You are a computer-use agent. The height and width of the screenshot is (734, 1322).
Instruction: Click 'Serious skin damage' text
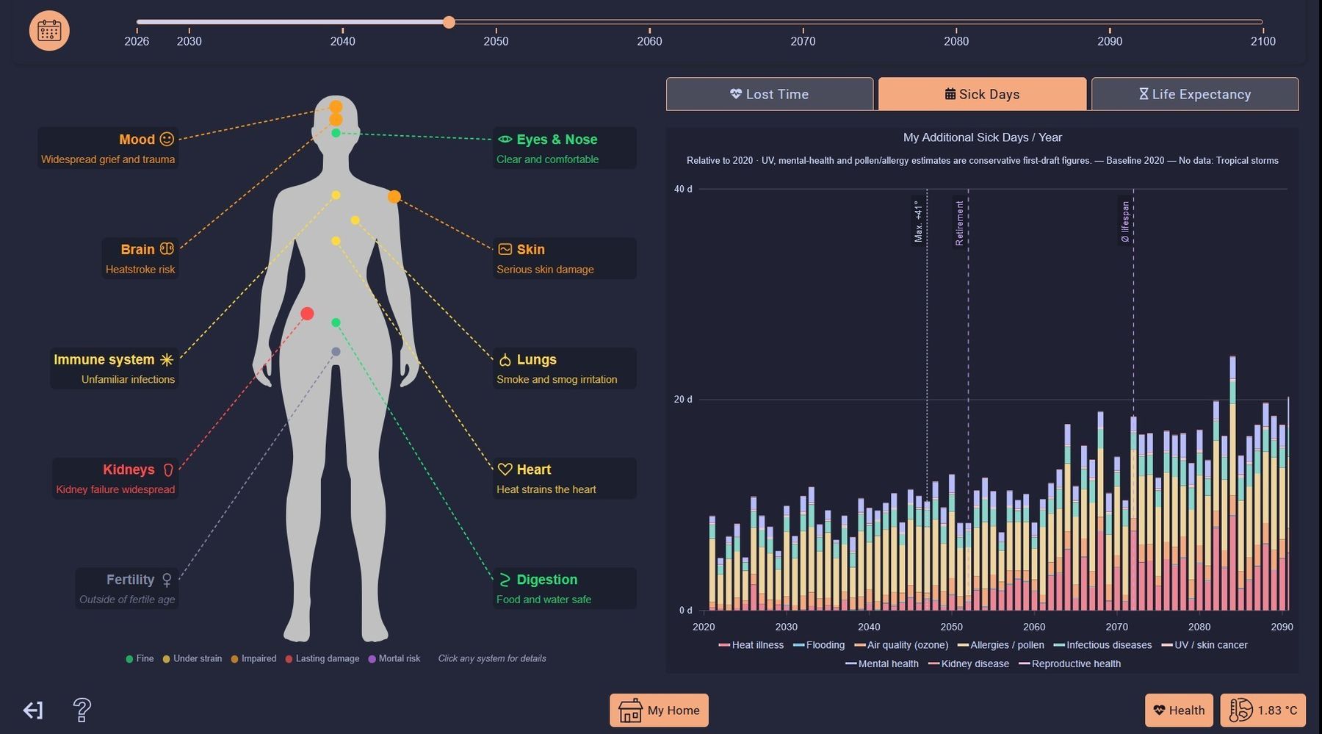(545, 270)
